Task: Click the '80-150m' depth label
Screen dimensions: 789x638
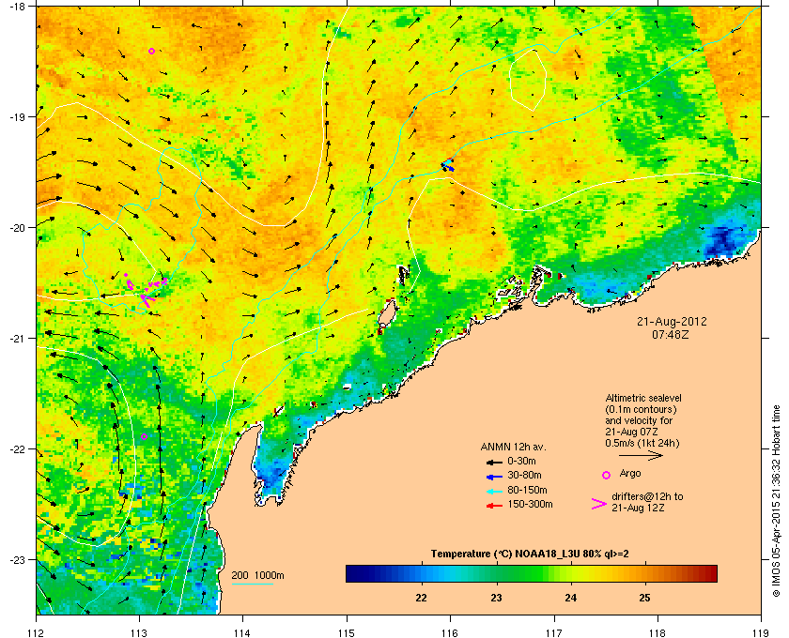Action: click(x=527, y=490)
